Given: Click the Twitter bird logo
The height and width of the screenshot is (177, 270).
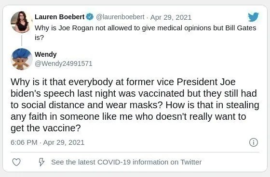Looking at the screenshot, I should click(253, 17).
